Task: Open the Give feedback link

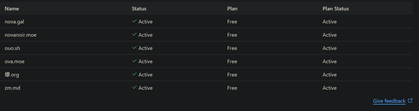Action: tap(389, 101)
